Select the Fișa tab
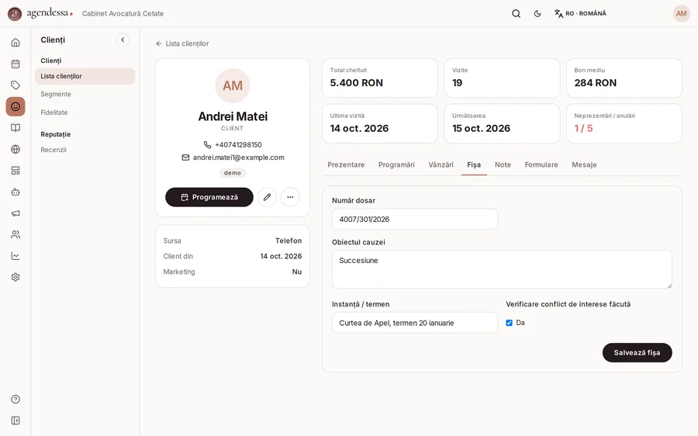This screenshot has height=436, width=698. (474, 164)
